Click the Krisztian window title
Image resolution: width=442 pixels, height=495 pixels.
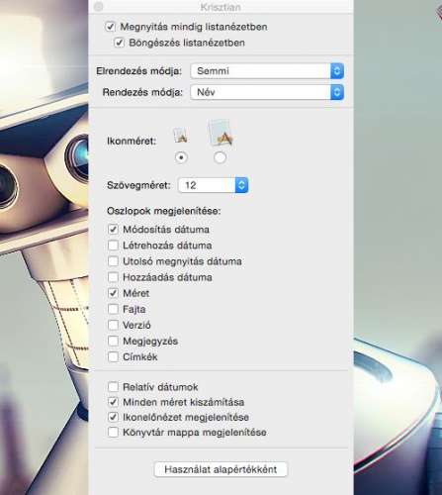(x=221, y=7)
